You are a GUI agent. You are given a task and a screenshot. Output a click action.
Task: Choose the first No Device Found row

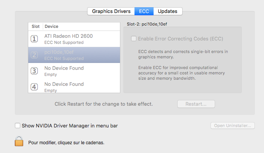74,71
